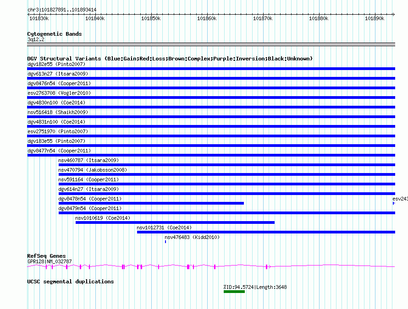Open nsv476483 (Kidd2010) variant label
The width and height of the screenshot is (408, 309).
pyautogui.click(x=192, y=237)
